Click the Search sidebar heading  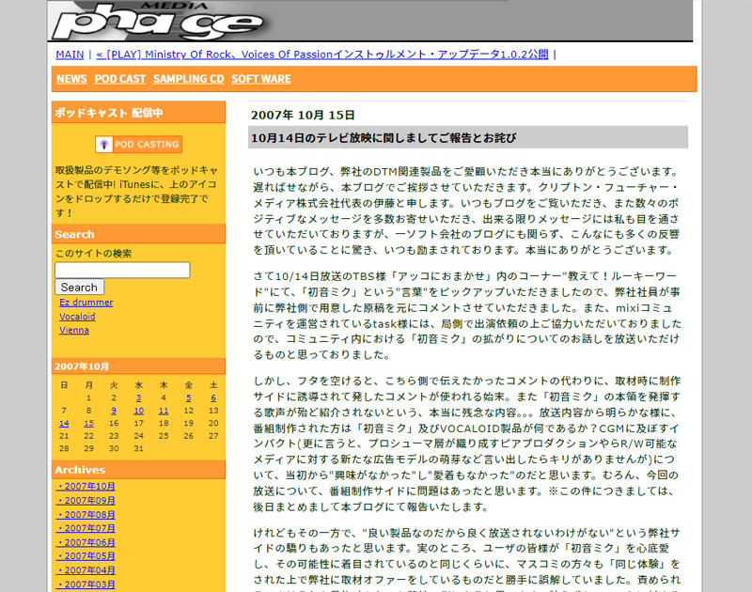(74, 234)
